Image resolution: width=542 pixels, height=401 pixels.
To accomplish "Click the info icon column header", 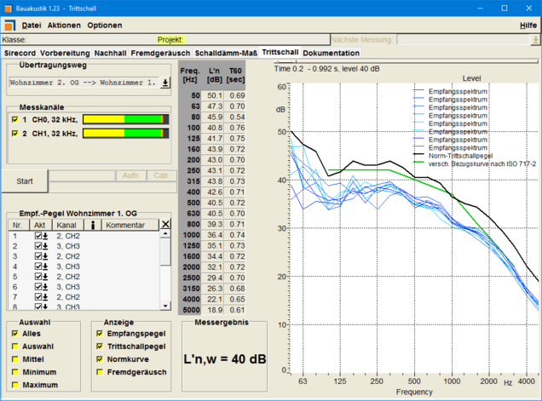I will click(x=93, y=225).
